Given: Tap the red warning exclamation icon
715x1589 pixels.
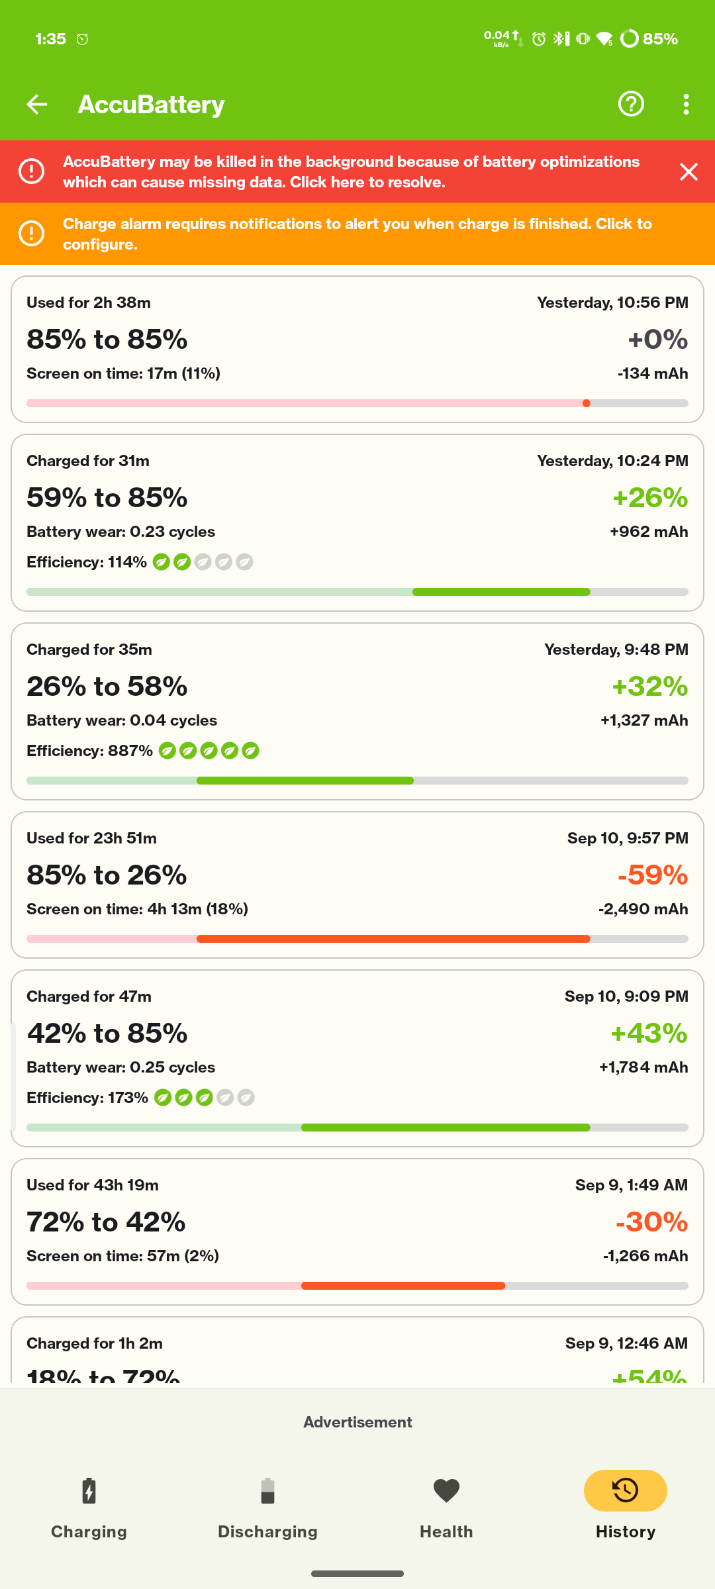Looking at the screenshot, I should point(31,171).
